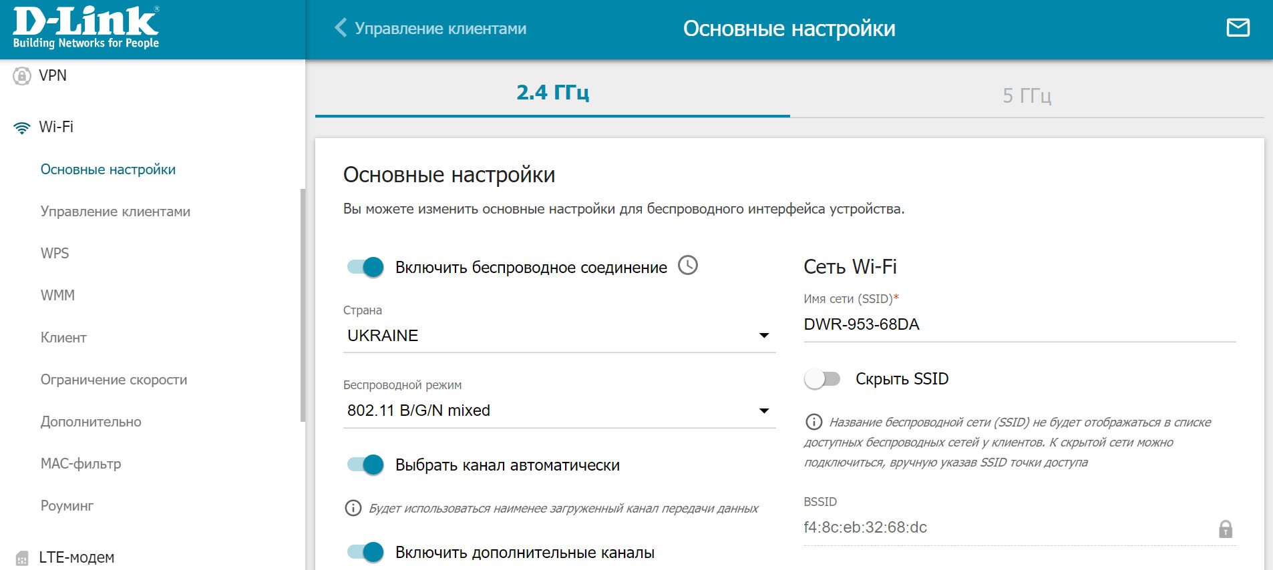Toggle Скрыть SSID switch
The width and height of the screenshot is (1273, 570).
(x=822, y=379)
